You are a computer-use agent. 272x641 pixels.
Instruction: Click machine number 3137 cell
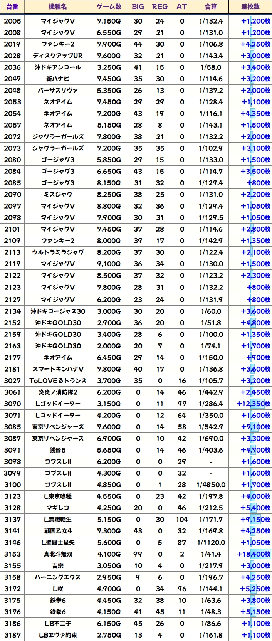pyautogui.click(x=12, y=519)
